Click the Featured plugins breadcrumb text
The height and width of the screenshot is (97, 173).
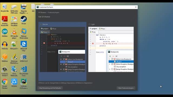coord(54,12)
